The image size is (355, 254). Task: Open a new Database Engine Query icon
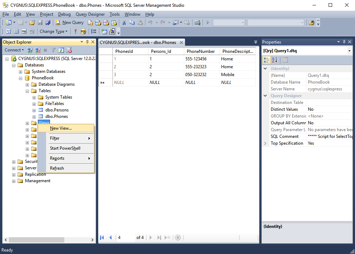click(x=90, y=23)
